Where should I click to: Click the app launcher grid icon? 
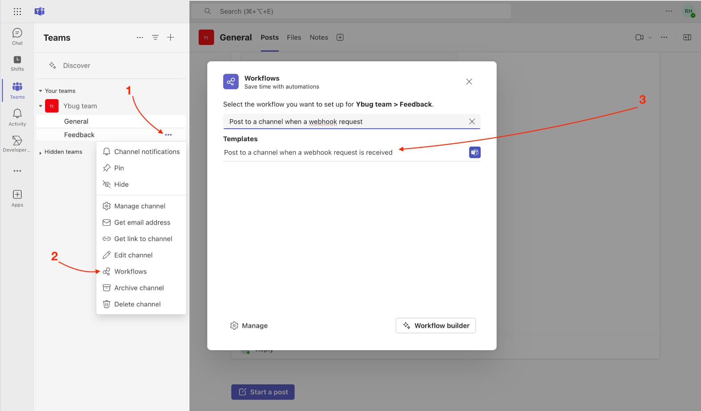(x=17, y=12)
